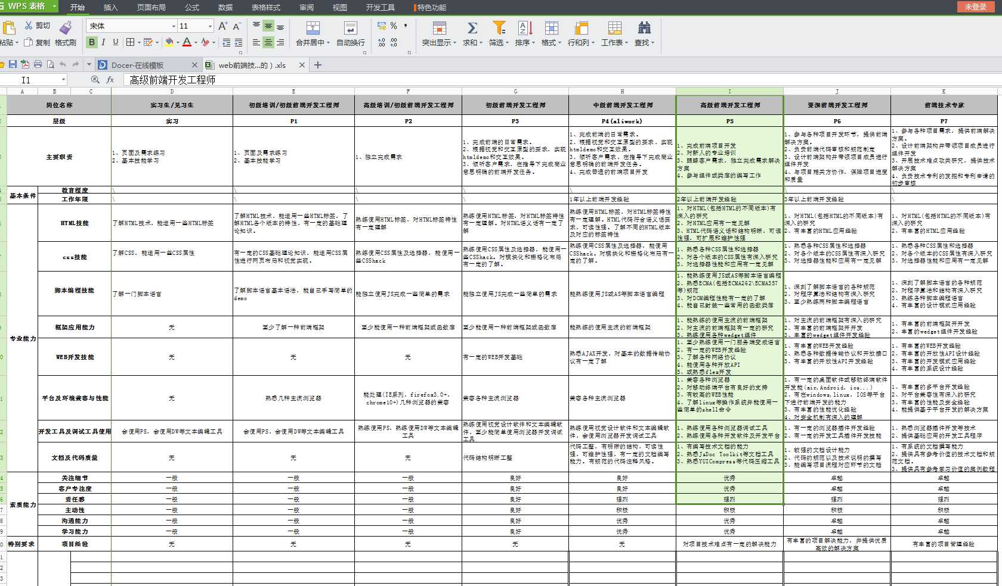Click Find (查找) binoculars icon
Viewport: 1002px width, 586px height.
(644, 28)
